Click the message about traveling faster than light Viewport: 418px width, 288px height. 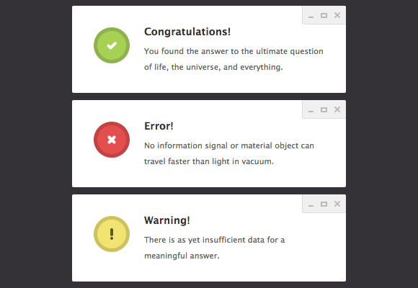(x=229, y=153)
